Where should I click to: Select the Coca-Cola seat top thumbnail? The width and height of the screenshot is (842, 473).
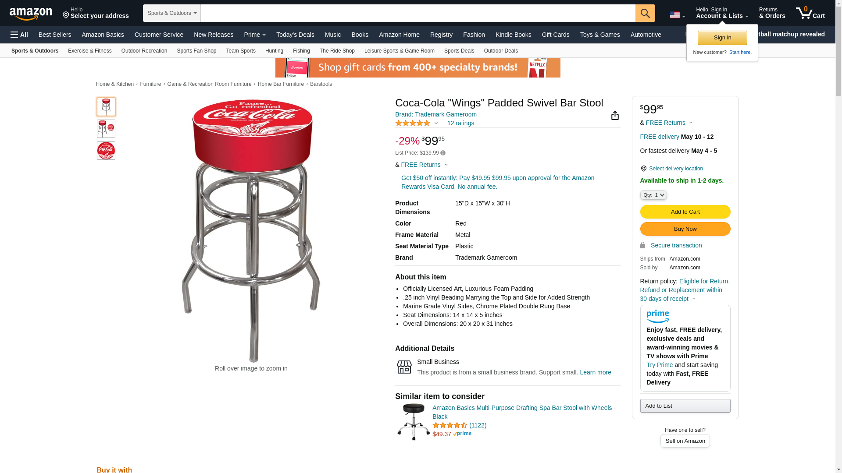point(106,151)
